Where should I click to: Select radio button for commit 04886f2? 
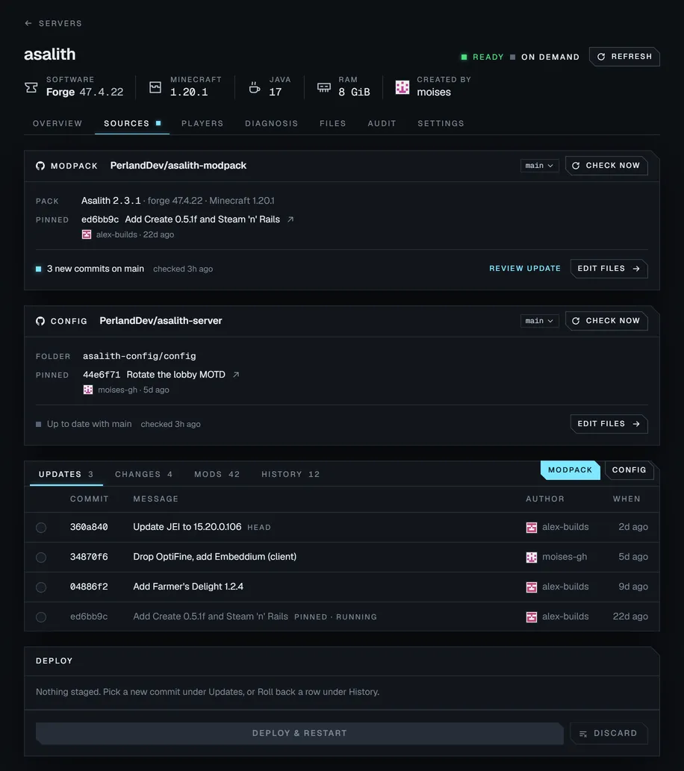click(41, 587)
